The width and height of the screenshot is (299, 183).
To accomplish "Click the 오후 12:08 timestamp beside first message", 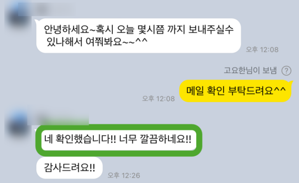I will click(262, 49).
